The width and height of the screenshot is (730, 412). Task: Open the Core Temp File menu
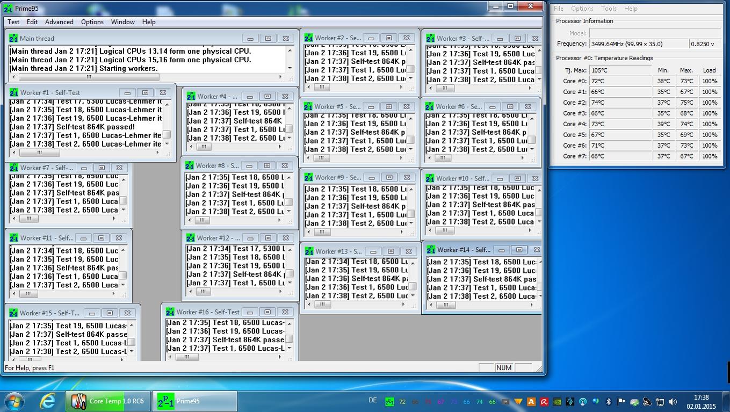click(559, 9)
